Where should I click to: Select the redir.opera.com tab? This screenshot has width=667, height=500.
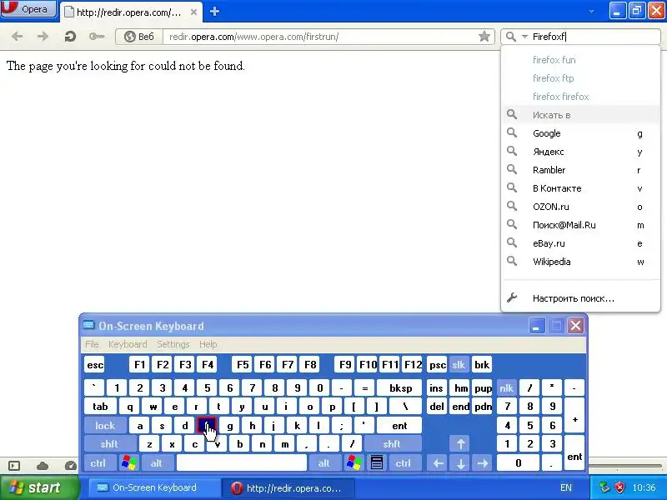click(x=131, y=12)
